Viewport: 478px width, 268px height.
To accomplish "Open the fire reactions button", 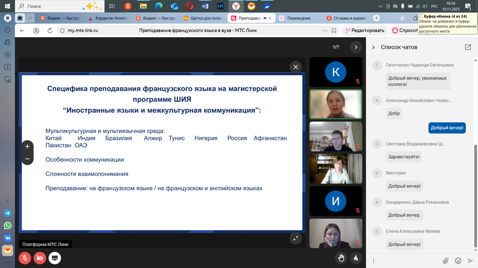I will point(356,257).
